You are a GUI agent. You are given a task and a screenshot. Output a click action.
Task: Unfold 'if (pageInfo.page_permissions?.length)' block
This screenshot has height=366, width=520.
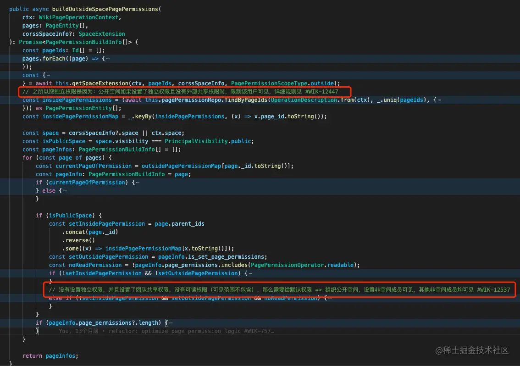(x=171, y=323)
